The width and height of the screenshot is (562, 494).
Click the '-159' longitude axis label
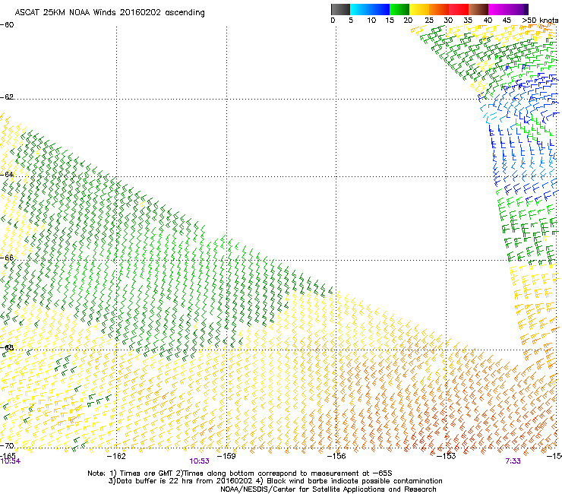[226, 456]
